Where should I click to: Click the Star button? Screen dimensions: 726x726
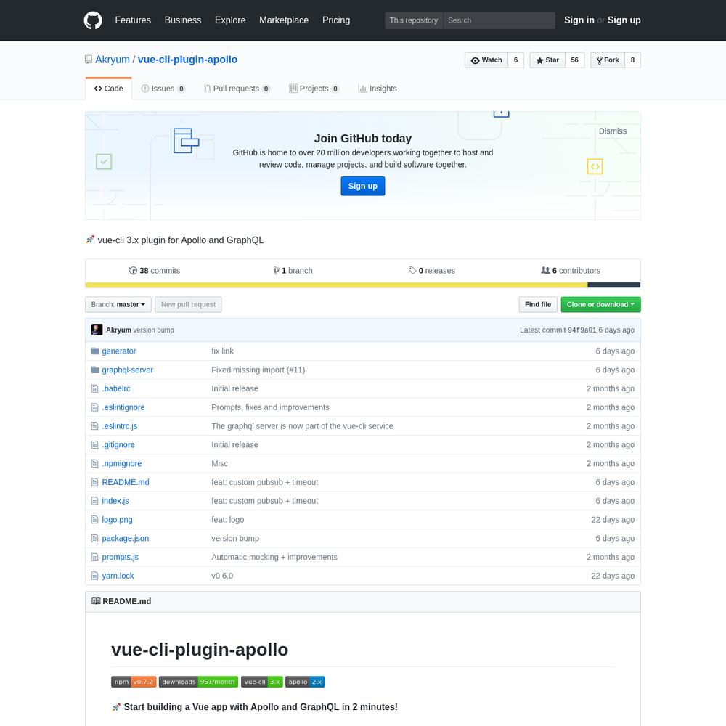[547, 60]
